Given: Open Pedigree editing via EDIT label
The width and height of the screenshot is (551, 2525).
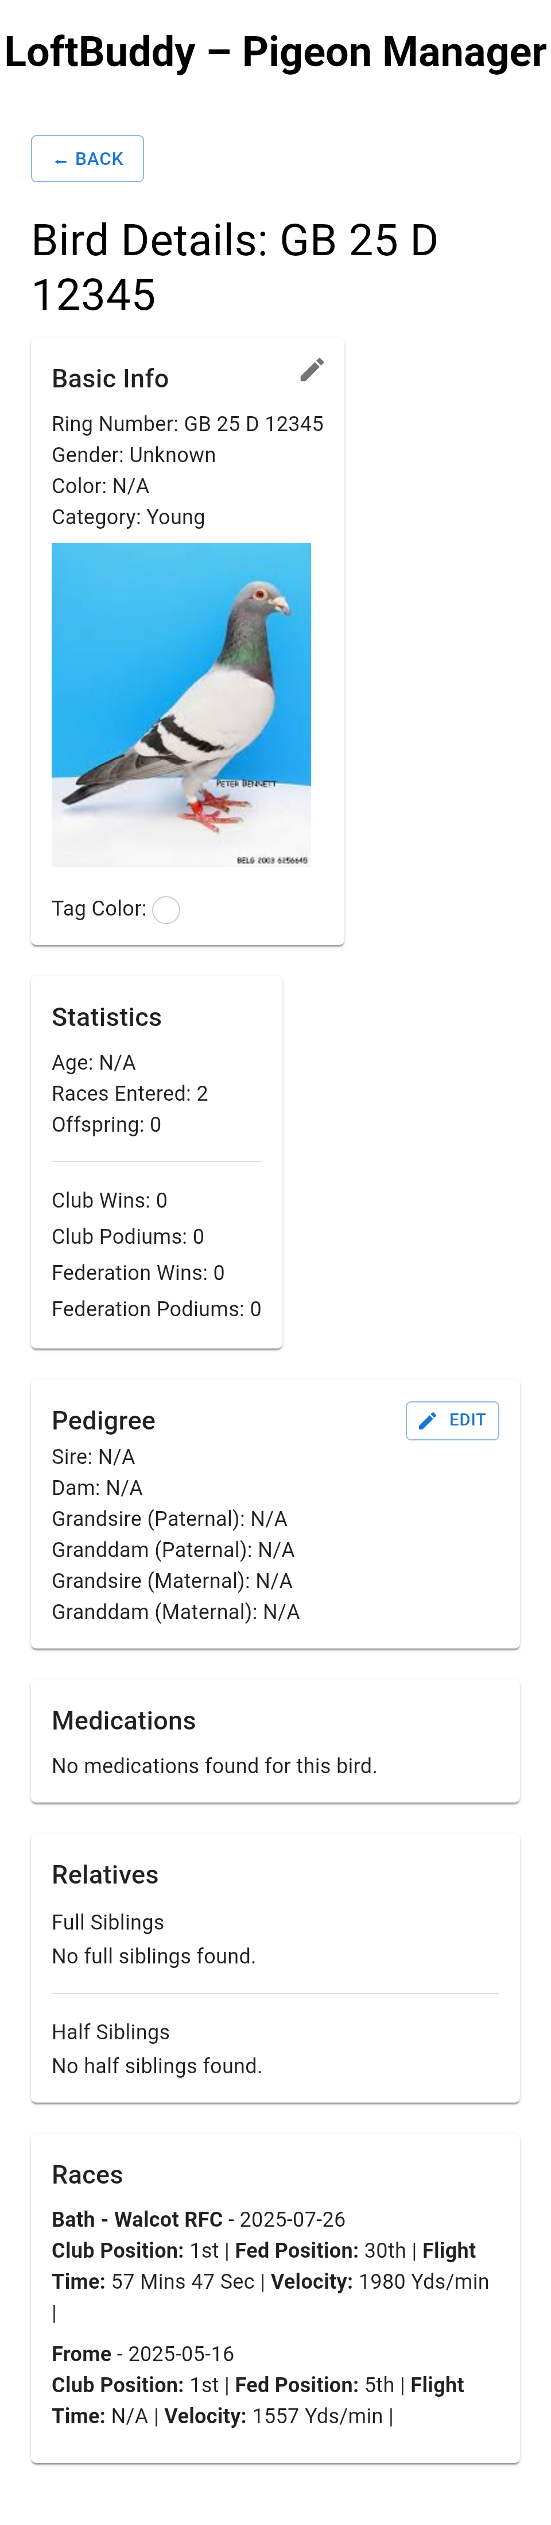Looking at the screenshot, I should (x=467, y=1420).
